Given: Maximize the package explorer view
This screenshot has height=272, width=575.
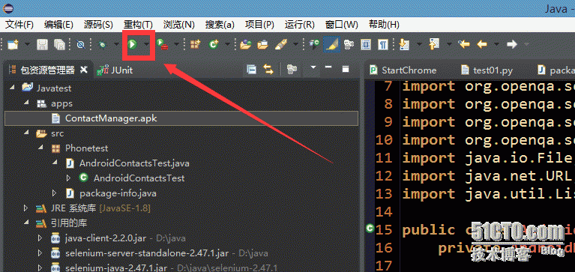Looking at the screenshot, I should (x=345, y=68).
